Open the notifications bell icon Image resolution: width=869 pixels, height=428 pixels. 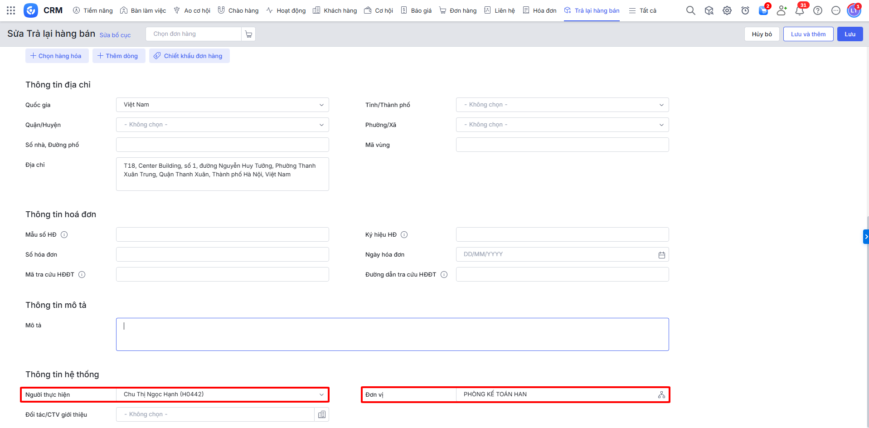800,10
